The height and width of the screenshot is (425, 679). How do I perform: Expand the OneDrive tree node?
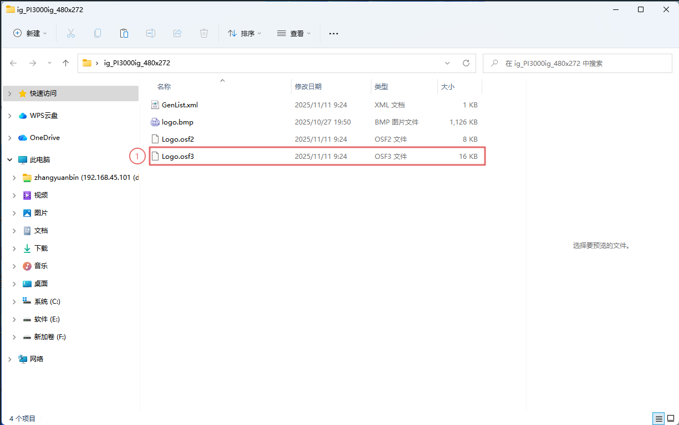tap(9, 138)
